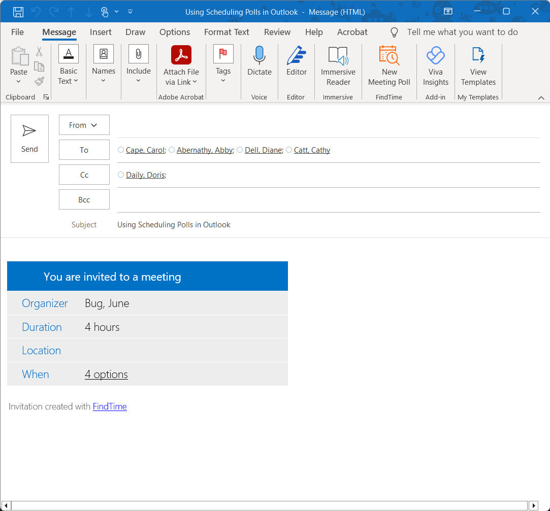
Task: Click the Paste clipboard icon
Action: 19,56
